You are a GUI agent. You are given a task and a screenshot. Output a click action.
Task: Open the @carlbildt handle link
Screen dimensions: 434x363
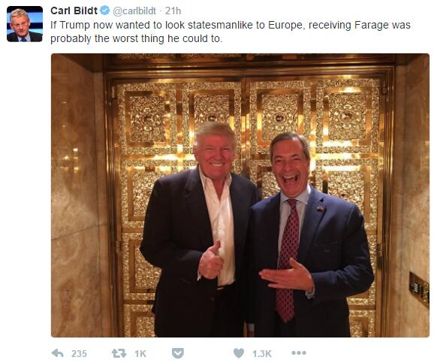(134, 11)
